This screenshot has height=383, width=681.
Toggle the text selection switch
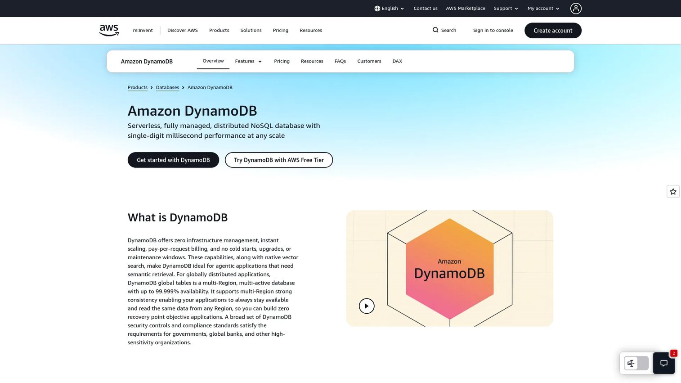(636, 363)
